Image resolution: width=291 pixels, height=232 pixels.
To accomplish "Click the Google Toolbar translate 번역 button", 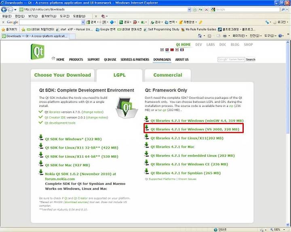I will pos(171,22).
